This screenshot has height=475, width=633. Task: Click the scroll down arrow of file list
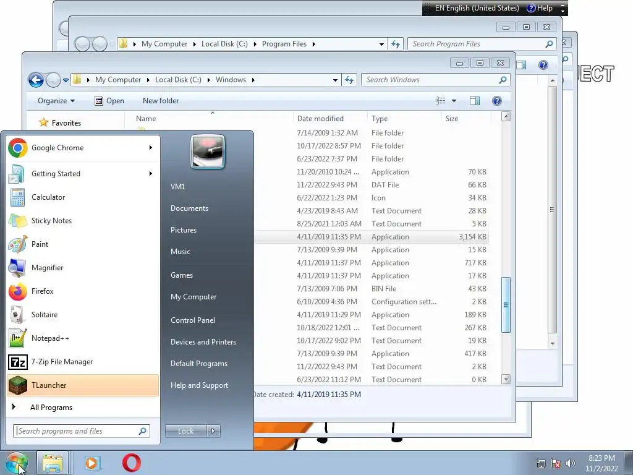click(506, 379)
